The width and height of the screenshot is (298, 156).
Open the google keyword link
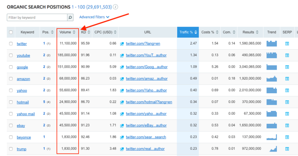tap(22, 67)
